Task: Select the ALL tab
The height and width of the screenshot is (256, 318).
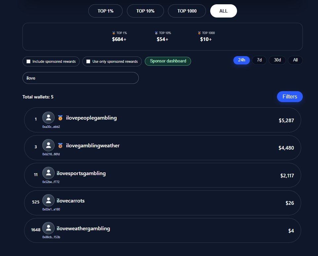Action: click(223, 11)
